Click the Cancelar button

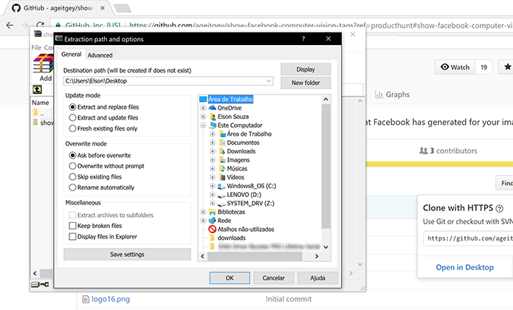coord(274,278)
